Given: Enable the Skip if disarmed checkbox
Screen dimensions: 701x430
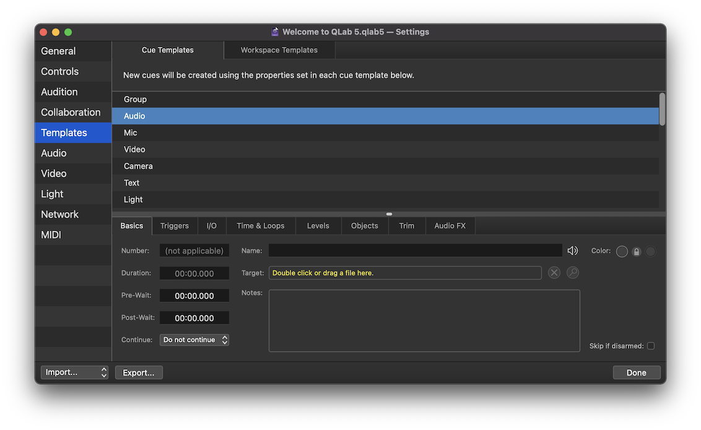Looking at the screenshot, I should [651, 345].
